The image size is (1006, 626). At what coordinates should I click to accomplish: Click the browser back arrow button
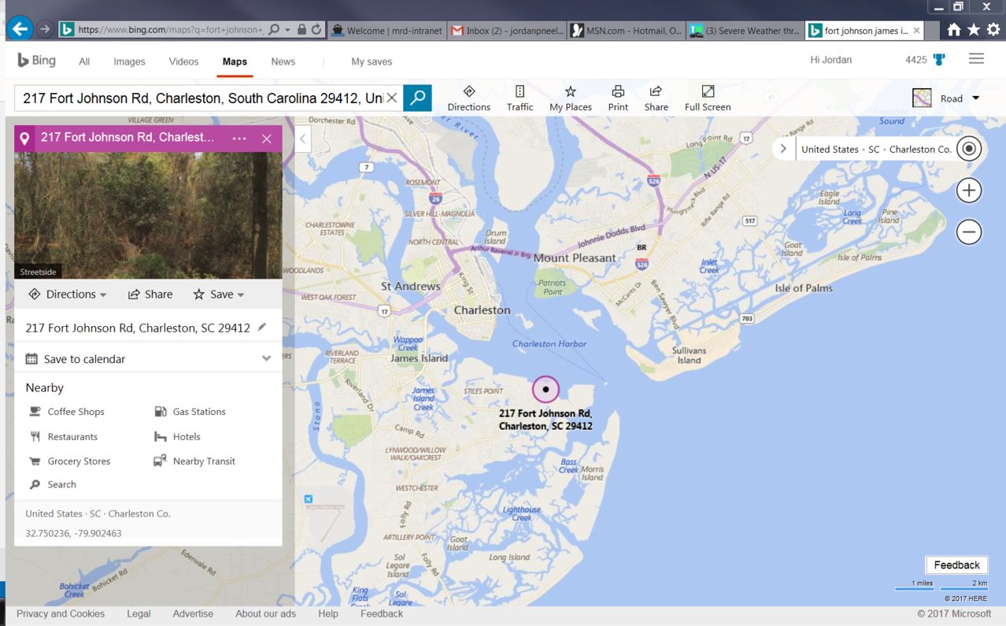coord(19,30)
